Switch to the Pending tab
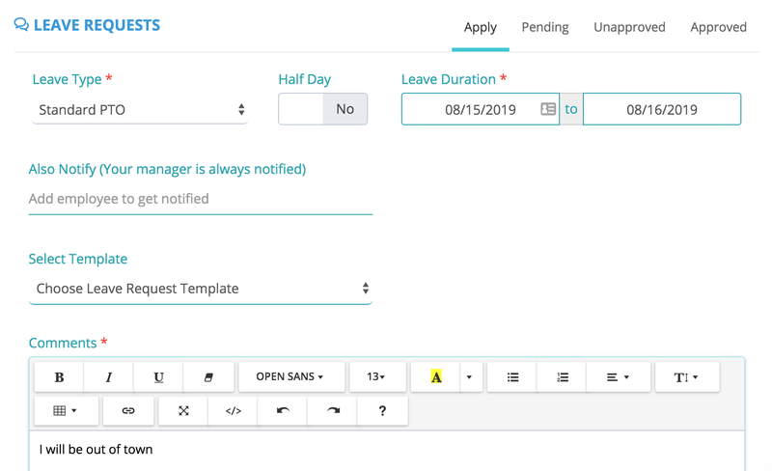 (x=545, y=27)
